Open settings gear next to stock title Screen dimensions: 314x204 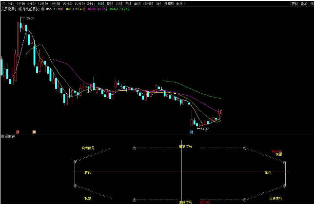[42, 9]
